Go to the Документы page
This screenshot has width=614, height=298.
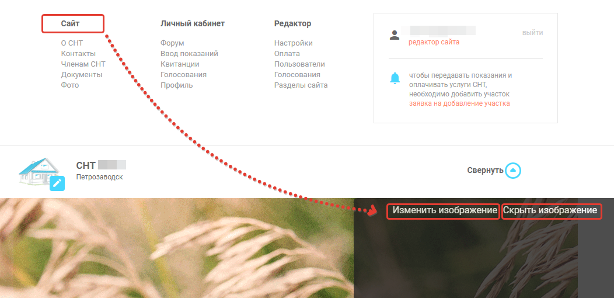coord(82,75)
